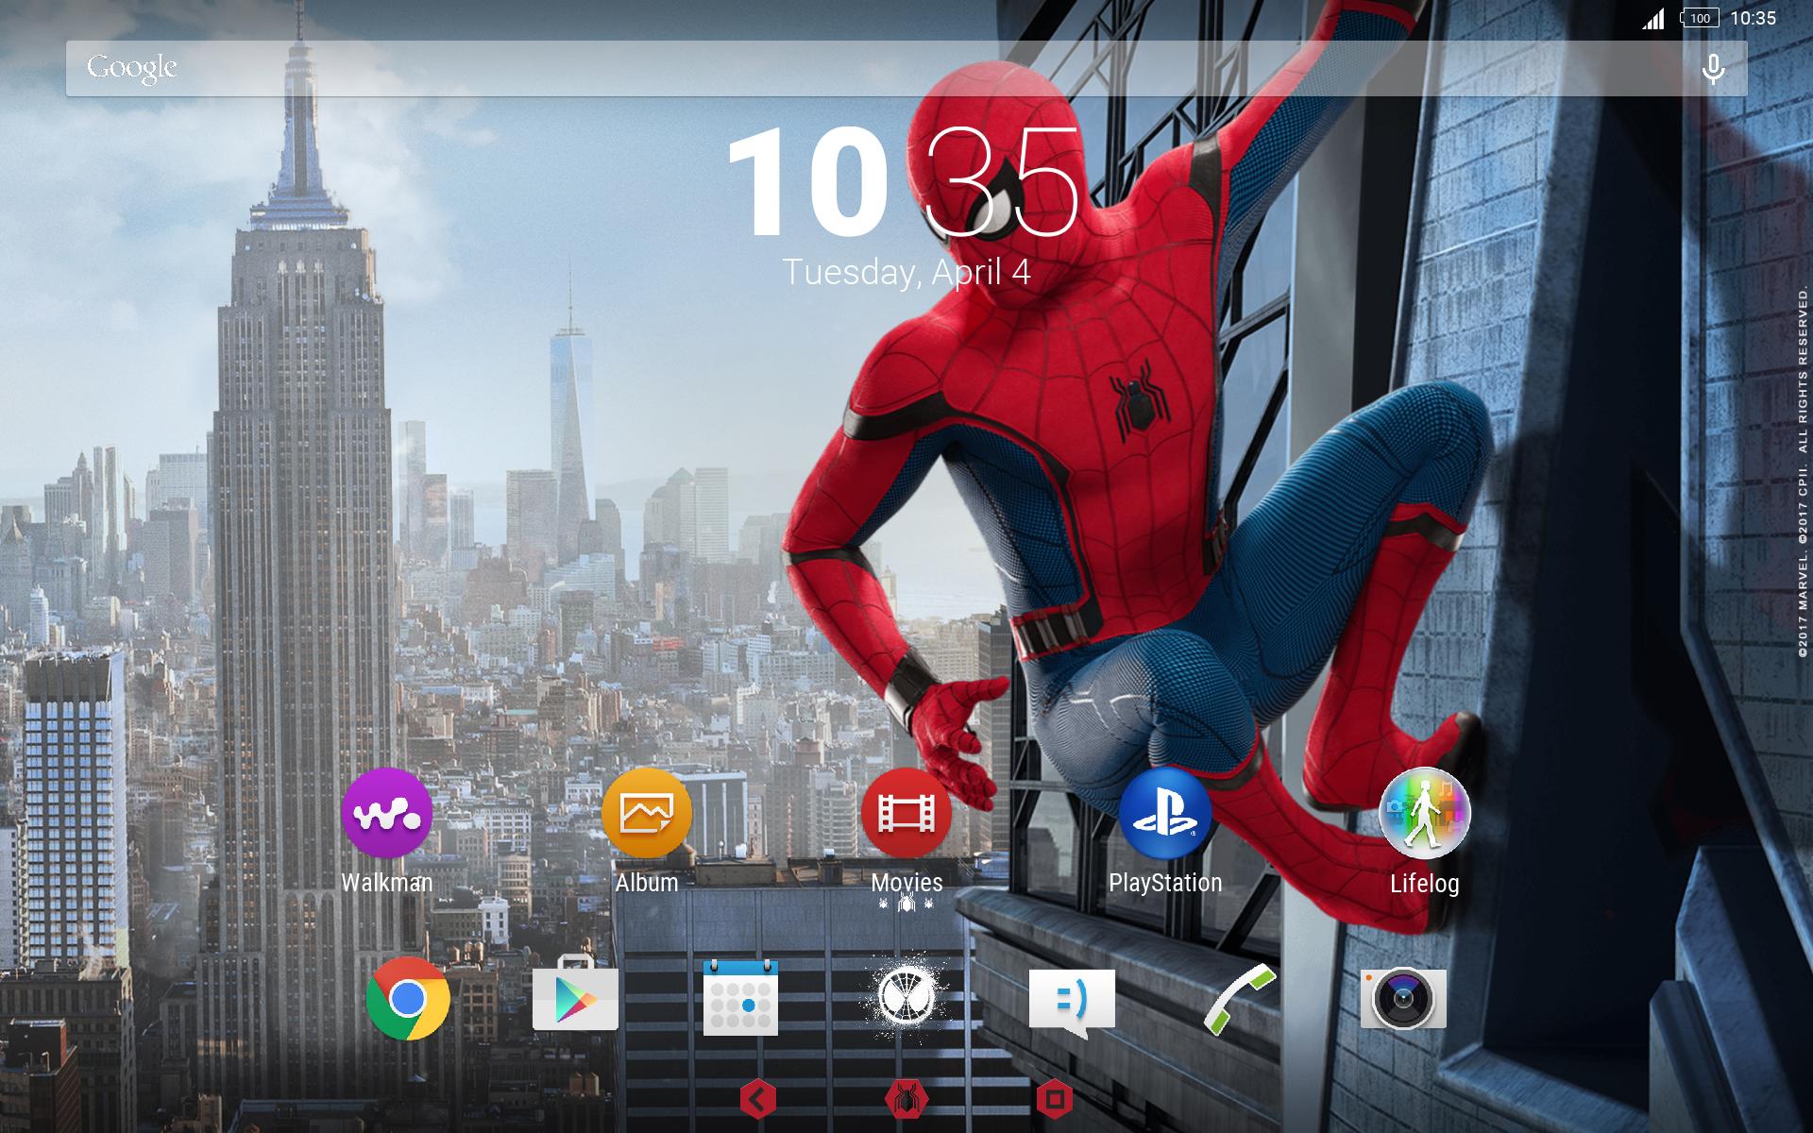Tap the Recent apps navigation button

[x=1055, y=1098]
